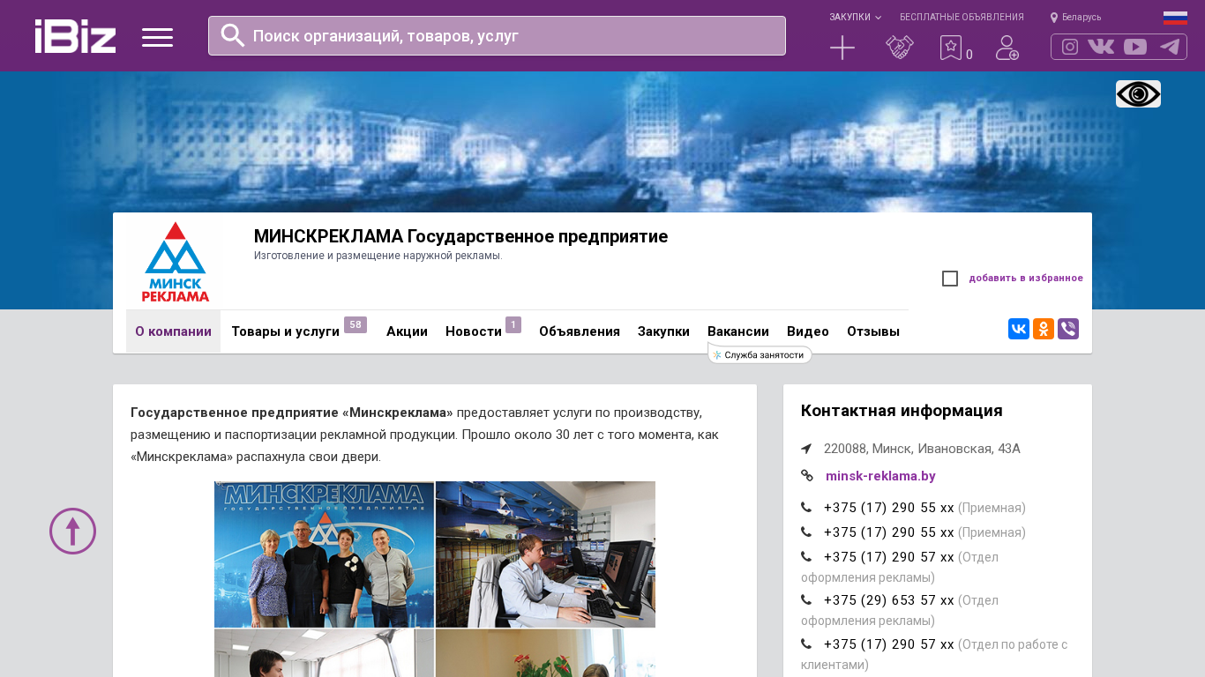
Task: Open the handshake partners icon
Action: pos(900,48)
